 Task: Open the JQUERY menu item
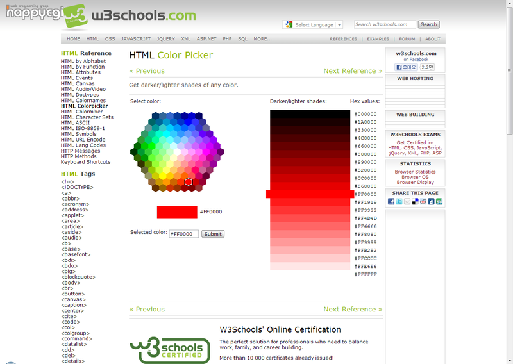[166, 39]
